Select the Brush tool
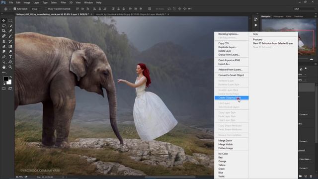318x179 pixels. click(10, 36)
